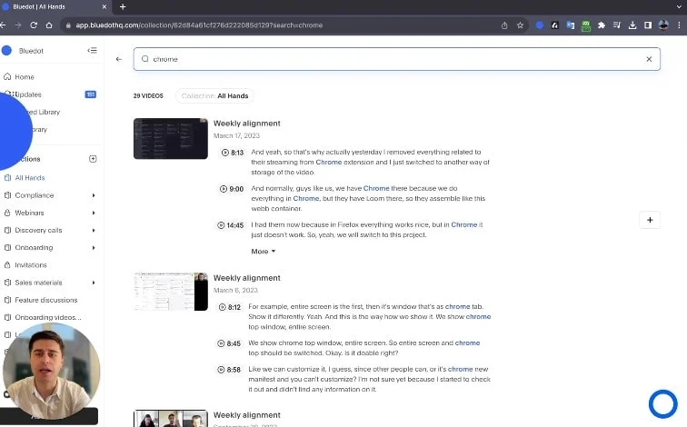Image resolution: width=687 pixels, height=427 pixels.
Task: Play from 8:58 timestamp
Action: 229,370
